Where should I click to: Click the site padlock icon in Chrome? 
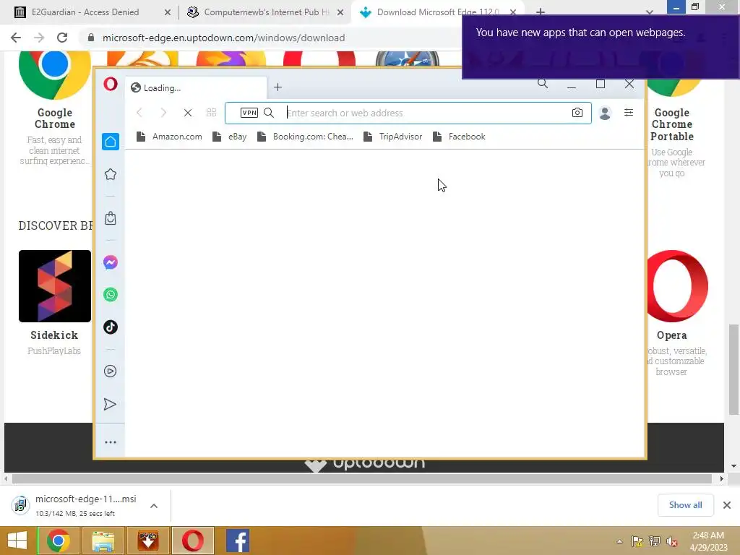pos(91,38)
